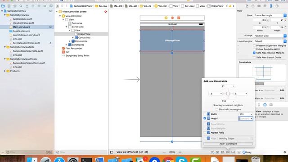Open the Symbol navigator
Screen dimensions: 288x162
15,6
